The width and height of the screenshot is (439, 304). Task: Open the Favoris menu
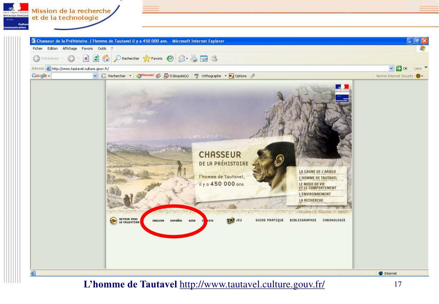pyautogui.click(x=87, y=49)
